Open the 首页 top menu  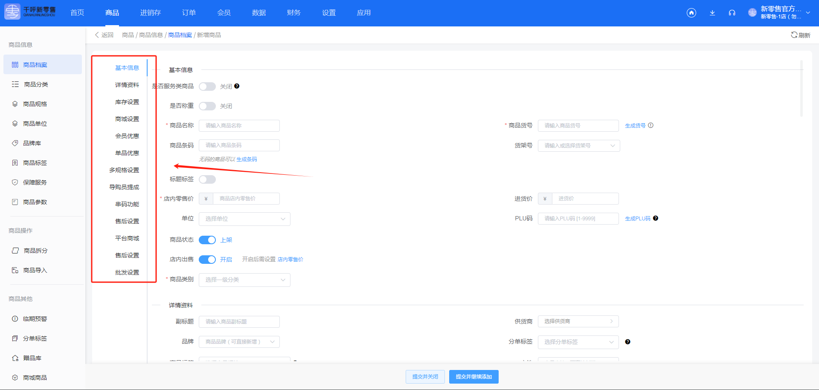click(77, 13)
